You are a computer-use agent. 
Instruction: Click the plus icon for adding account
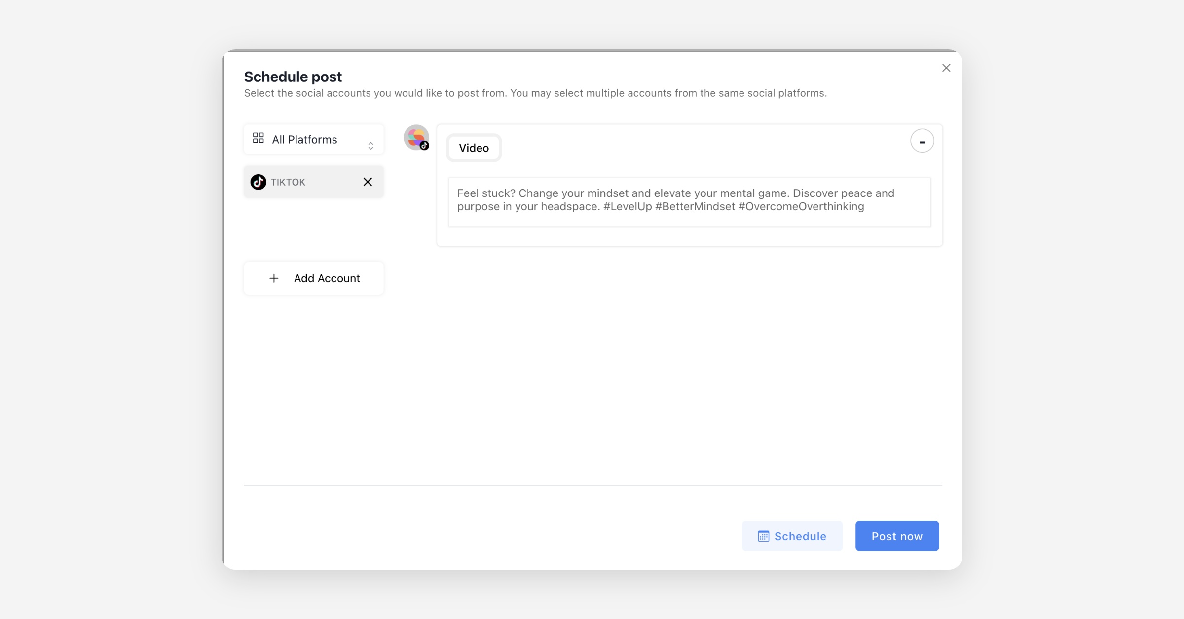[x=274, y=278]
